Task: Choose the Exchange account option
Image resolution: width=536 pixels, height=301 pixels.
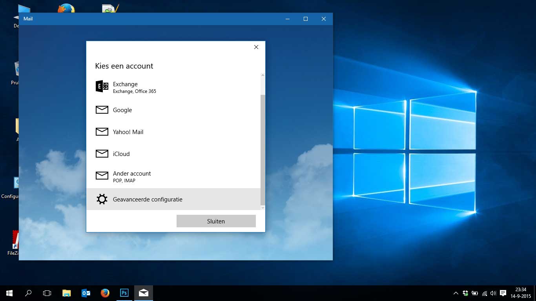Action: click(173, 87)
